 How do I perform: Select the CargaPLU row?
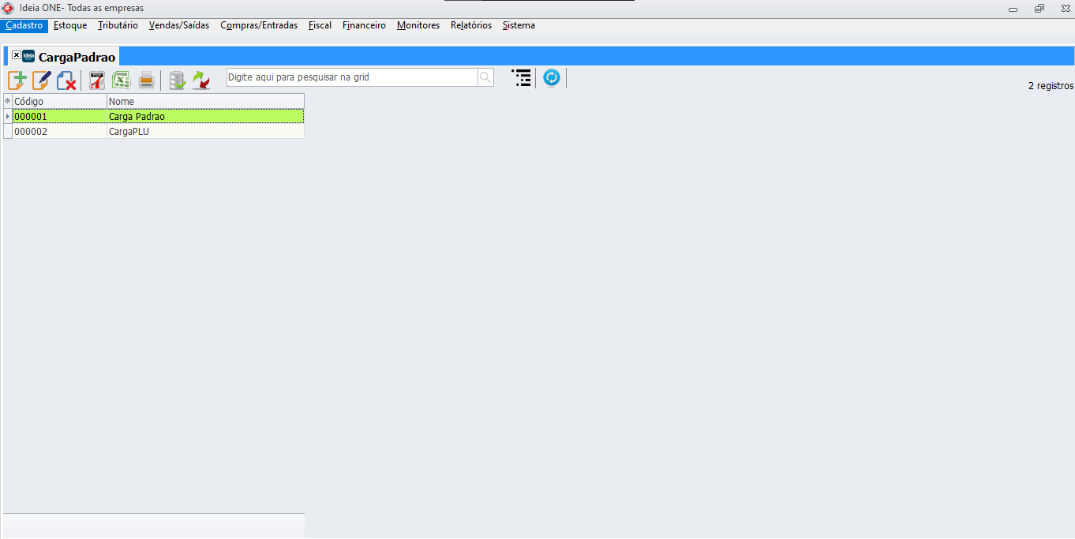(158, 132)
